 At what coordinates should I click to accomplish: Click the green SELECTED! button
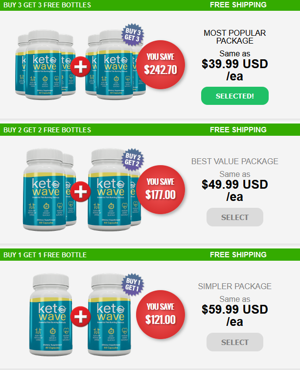[235, 96]
